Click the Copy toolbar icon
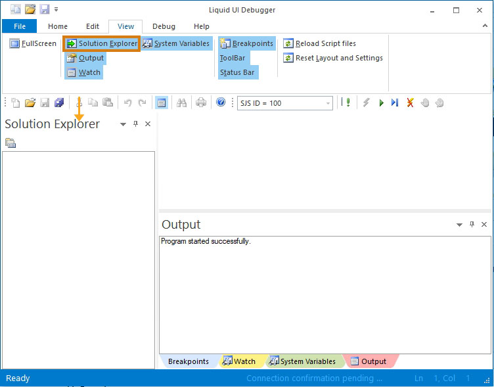Screen dimensions: 494x387 [93, 102]
